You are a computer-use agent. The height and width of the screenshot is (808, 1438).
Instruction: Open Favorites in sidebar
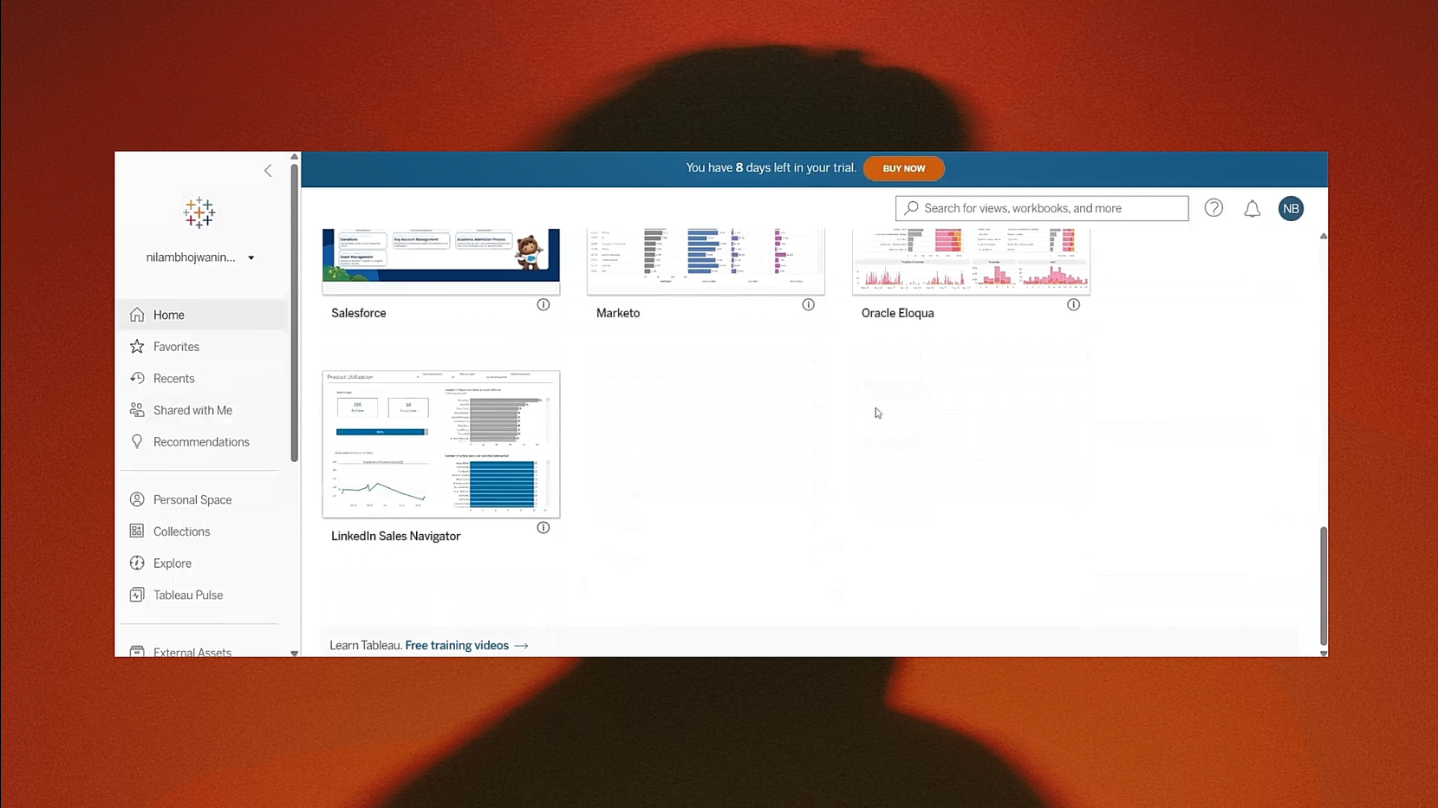click(x=203, y=347)
